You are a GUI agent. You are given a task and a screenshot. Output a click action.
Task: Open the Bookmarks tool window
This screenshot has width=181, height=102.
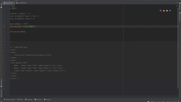coord(1,83)
